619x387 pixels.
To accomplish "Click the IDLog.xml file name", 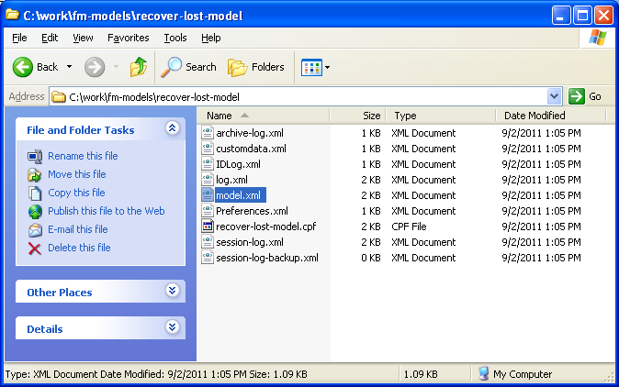I will click(x=238, y=164).
